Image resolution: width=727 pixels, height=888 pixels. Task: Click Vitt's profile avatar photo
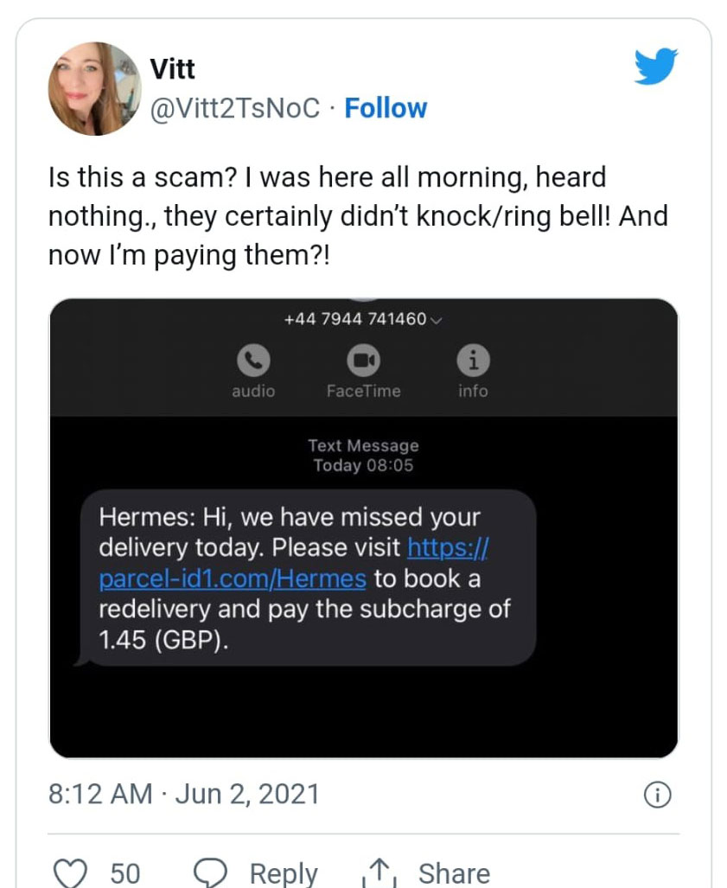[93, 88]
